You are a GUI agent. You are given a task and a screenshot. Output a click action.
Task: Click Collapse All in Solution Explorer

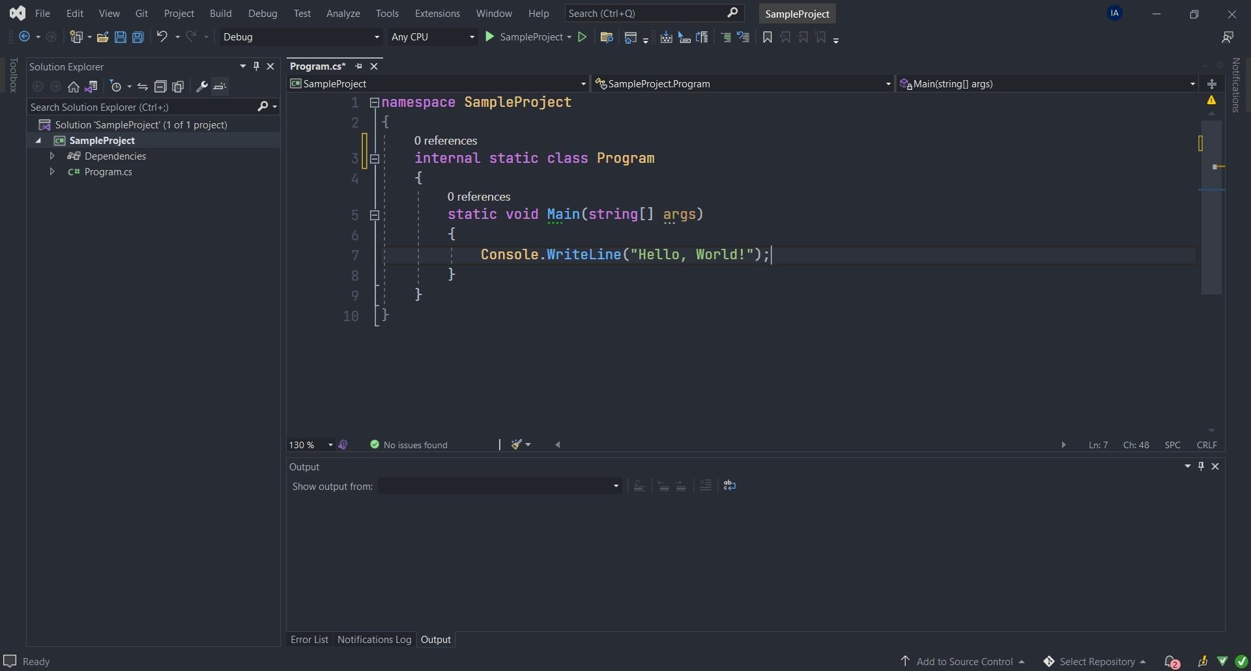coord(160,86)
